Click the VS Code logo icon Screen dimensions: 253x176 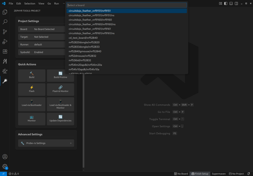tap(3, 3)
